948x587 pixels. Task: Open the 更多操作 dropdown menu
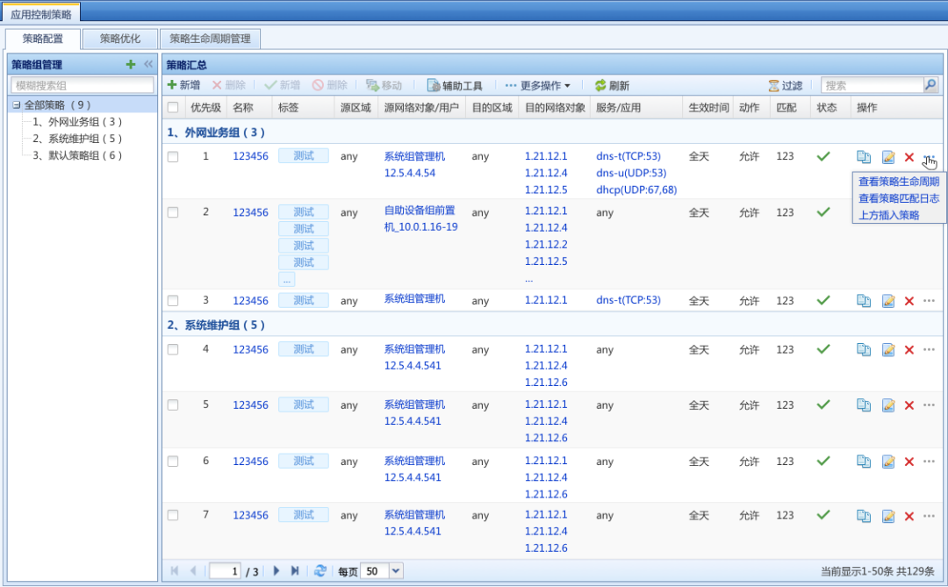537,86
